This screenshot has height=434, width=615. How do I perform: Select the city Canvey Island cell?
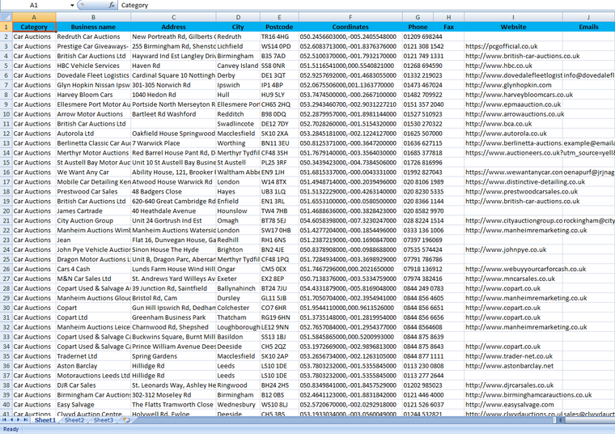(238, 66)
